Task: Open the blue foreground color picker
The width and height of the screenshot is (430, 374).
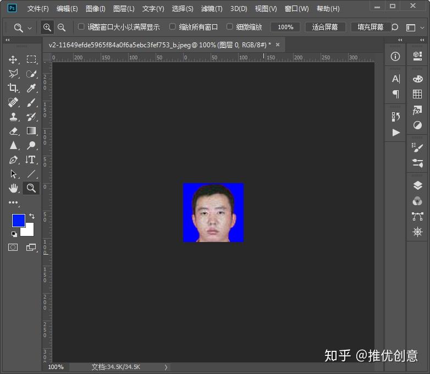Action: coord(18,221)
